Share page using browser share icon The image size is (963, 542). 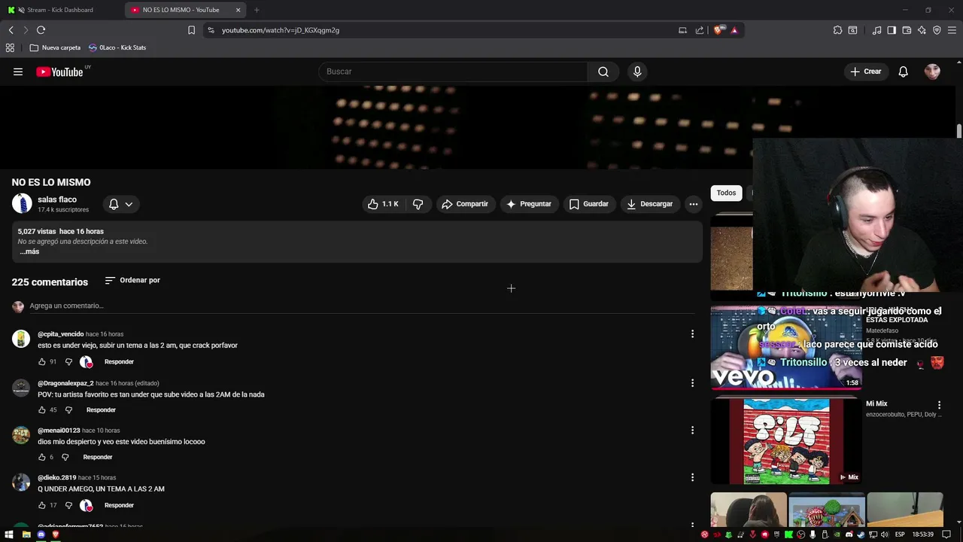point(700,30)
